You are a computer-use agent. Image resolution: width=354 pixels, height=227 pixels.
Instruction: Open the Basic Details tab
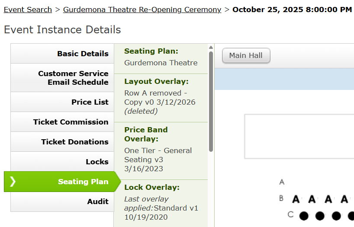(62, 54)
